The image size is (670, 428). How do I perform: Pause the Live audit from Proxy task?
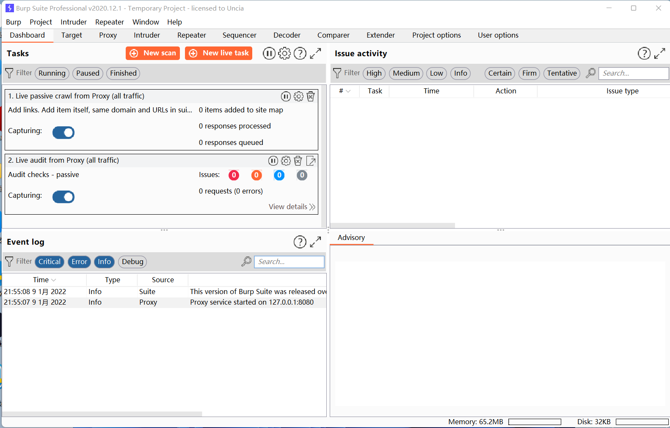click(273, 161)
